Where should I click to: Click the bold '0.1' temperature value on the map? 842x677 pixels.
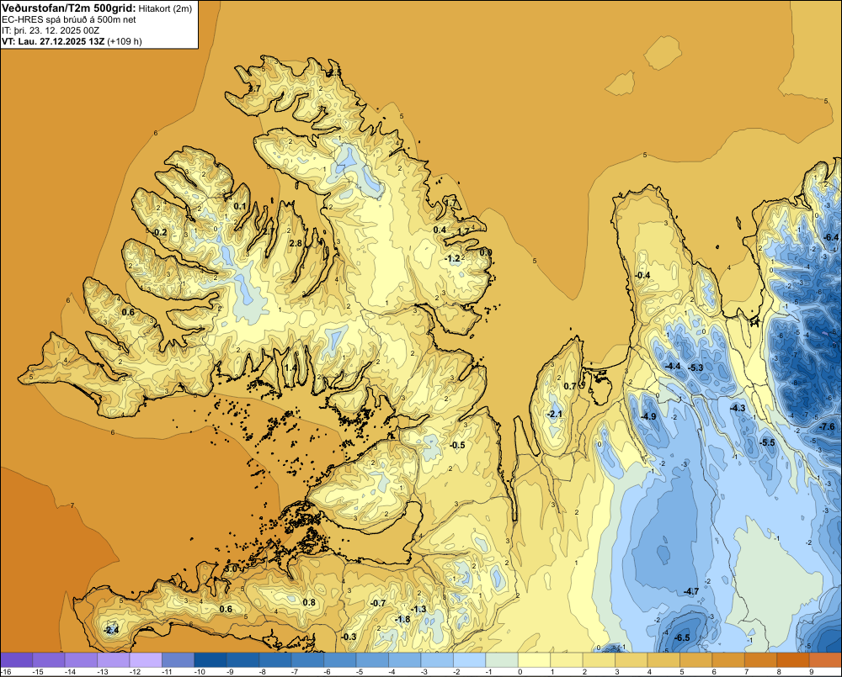(x=239, y=206)
